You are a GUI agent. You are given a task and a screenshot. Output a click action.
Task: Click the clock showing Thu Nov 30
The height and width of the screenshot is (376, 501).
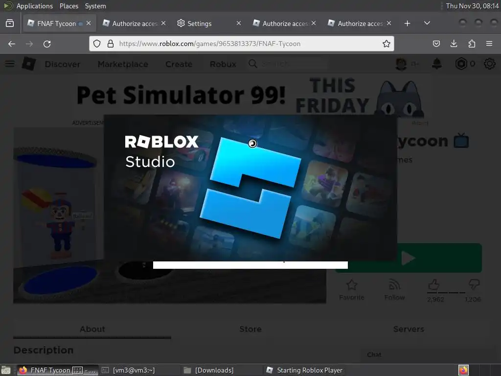coord(472,6)
